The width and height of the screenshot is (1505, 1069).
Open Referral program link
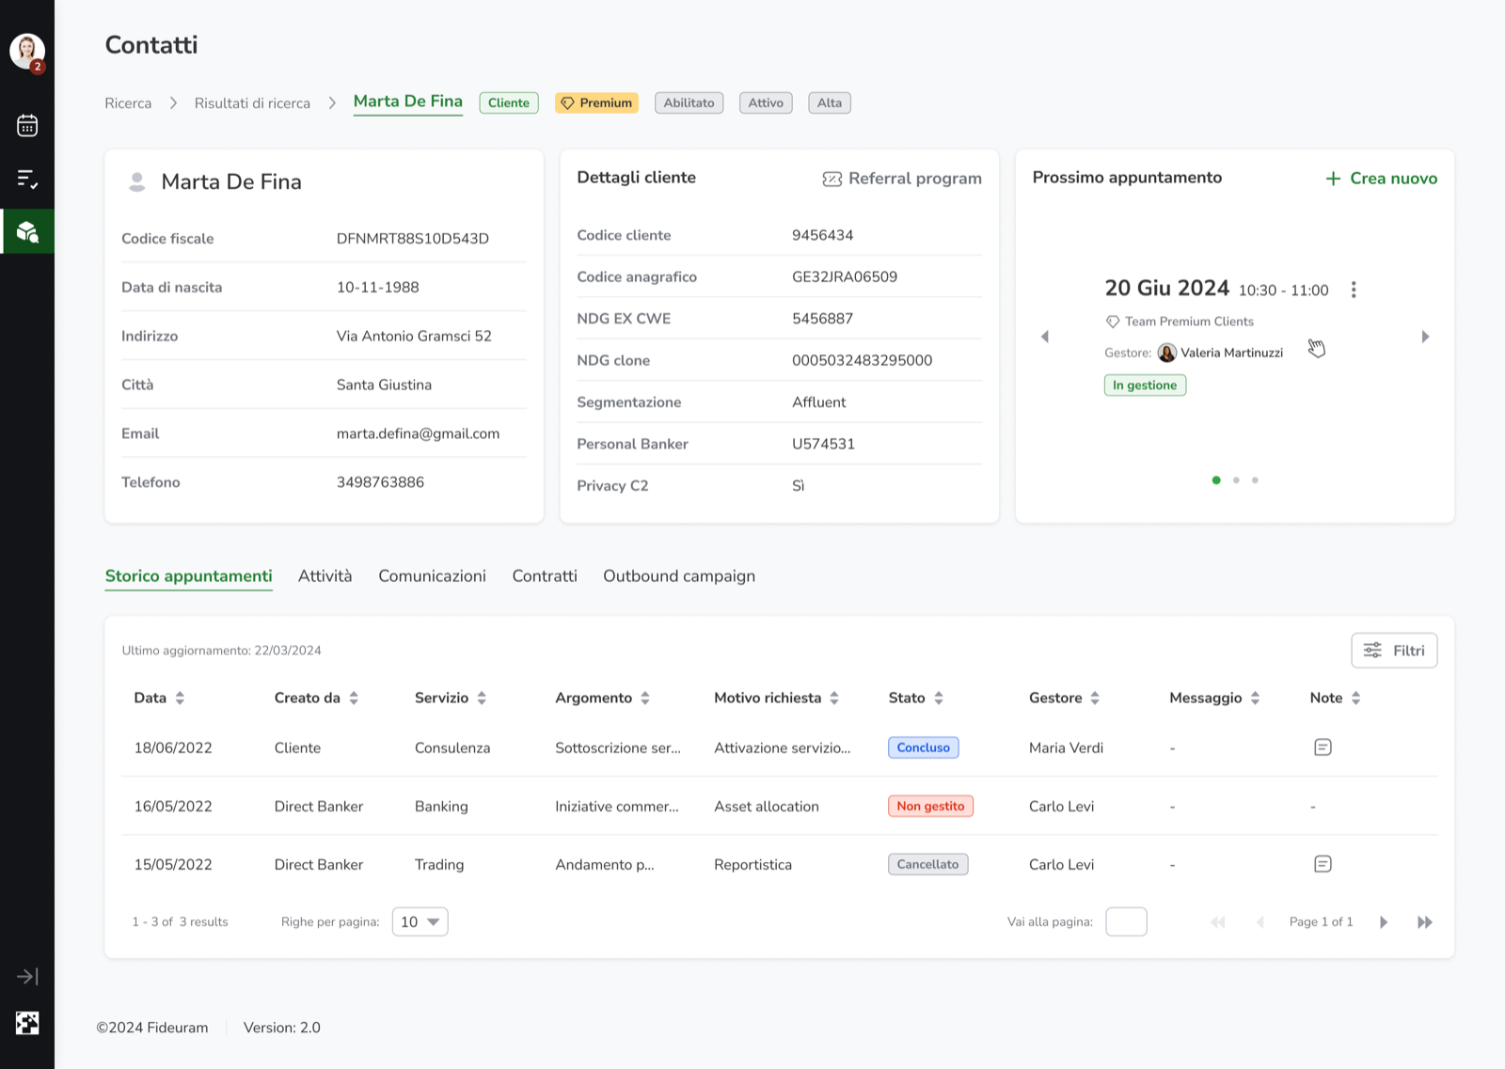(x=902, y=179)
